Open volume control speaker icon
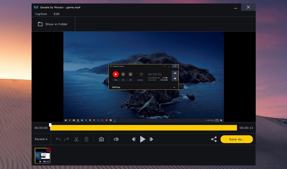This screenshot has width=287, height=169. 116,139
